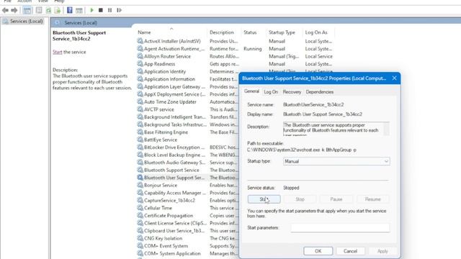The height and width of the screenshot is (259, 461).
Task: Toggle the Show/Hide Console Tree toolbar icon
Action: point(27,10)
